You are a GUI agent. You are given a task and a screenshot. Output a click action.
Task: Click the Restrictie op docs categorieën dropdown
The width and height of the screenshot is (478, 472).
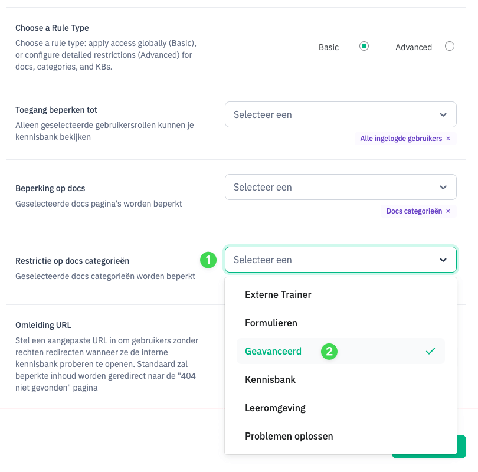pyautogui.click(x=341, y=260)
